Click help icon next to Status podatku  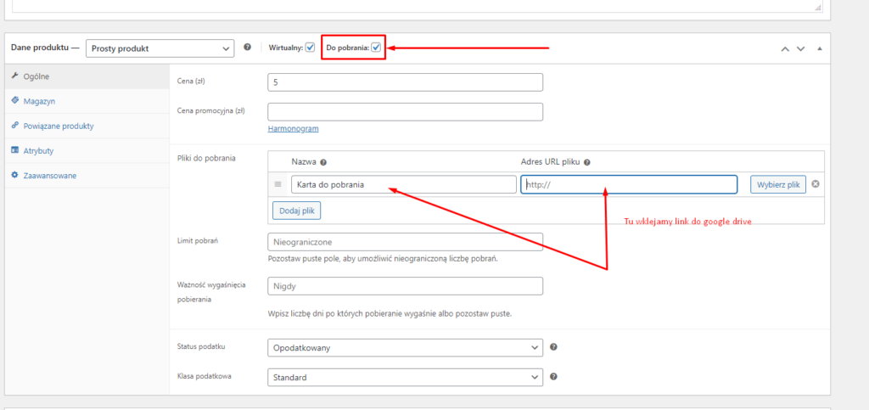click(x=553, y=347)
